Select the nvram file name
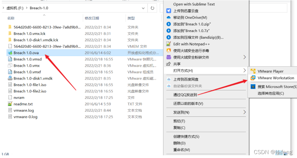 19,98
